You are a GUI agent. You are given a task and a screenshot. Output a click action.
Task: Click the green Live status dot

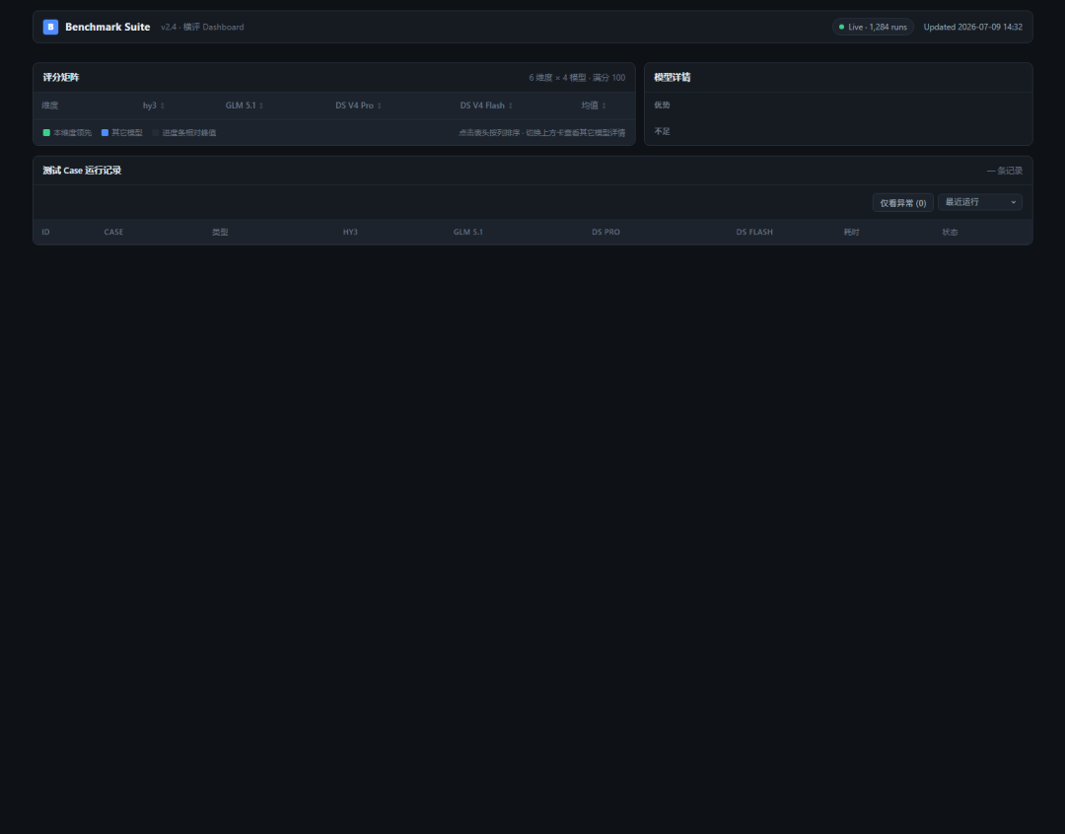coord(841,28)
